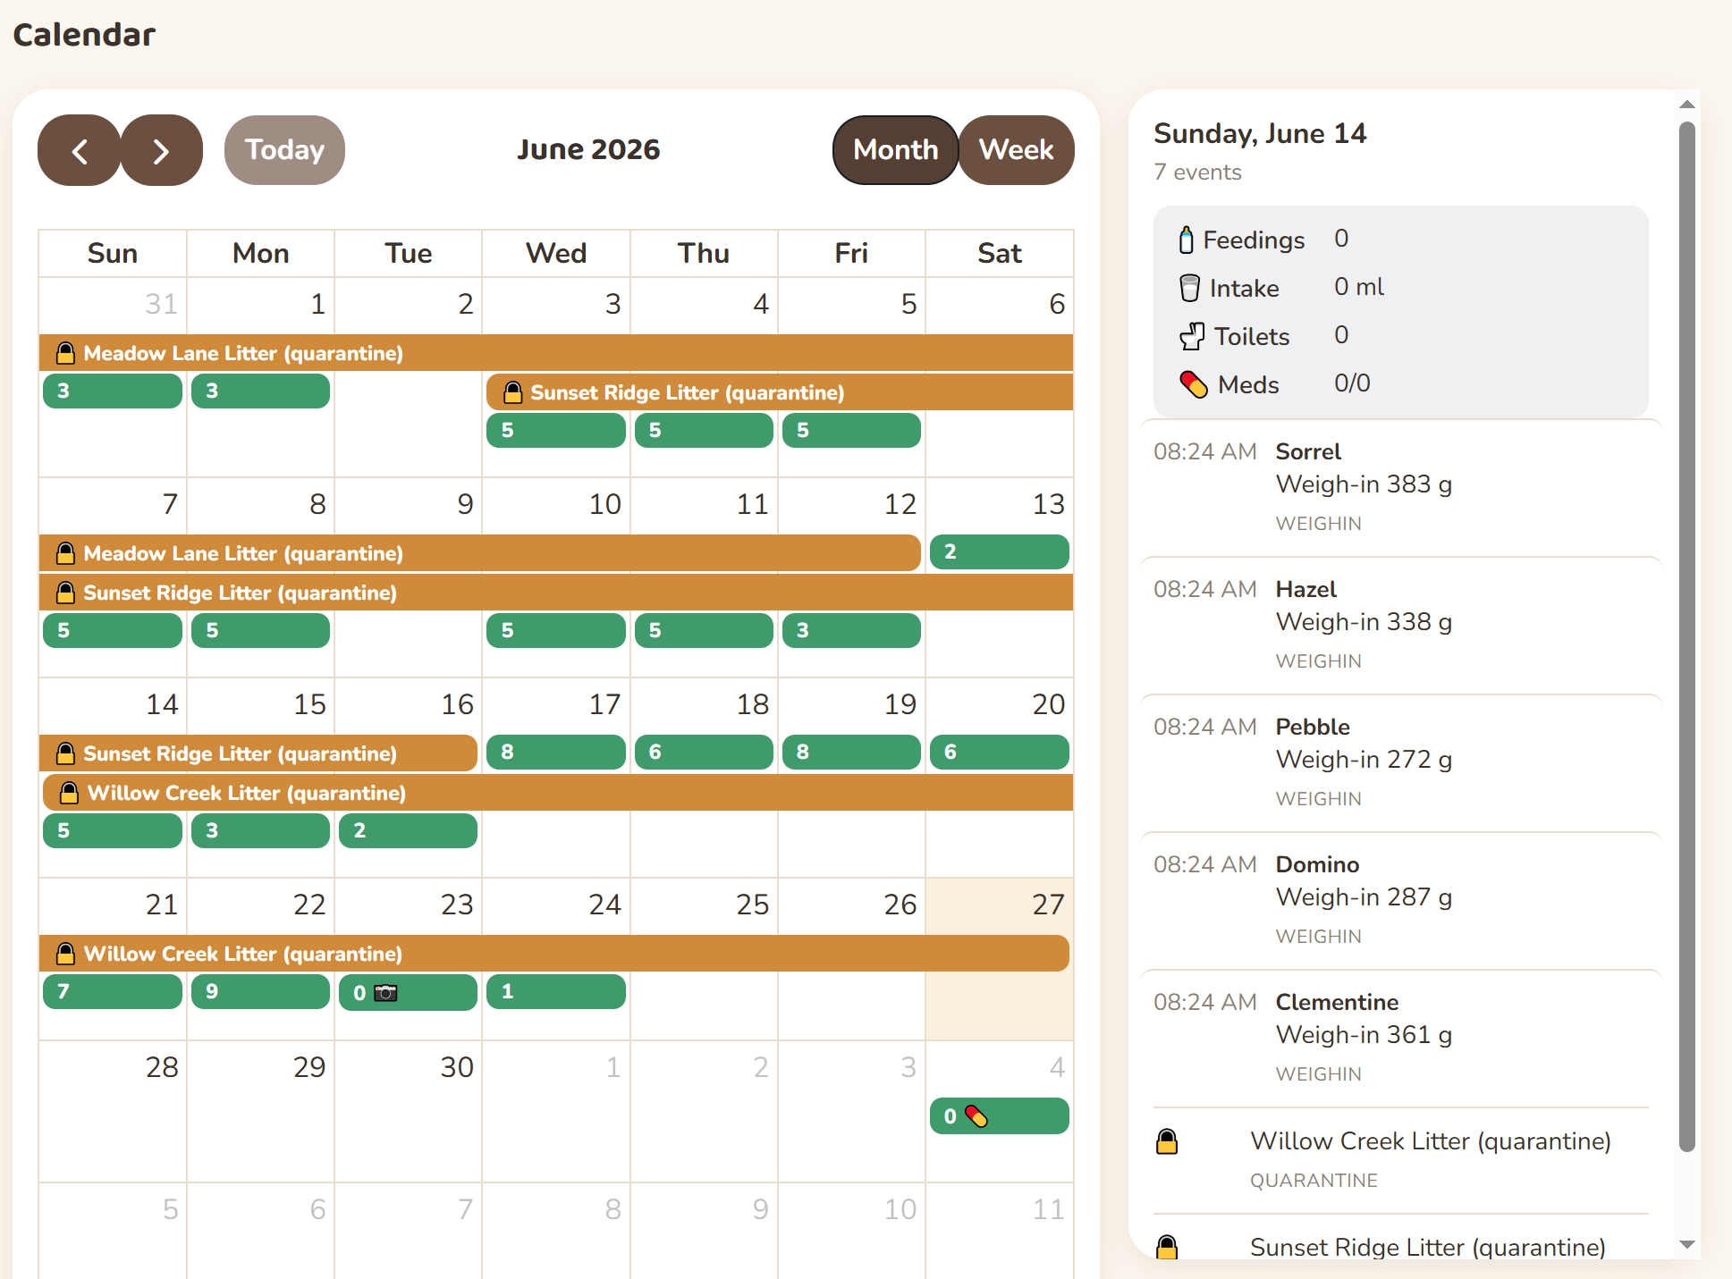Open green event chip '2' on June 13
The image size is (1732, 1279).
click(x=999, y=552)
